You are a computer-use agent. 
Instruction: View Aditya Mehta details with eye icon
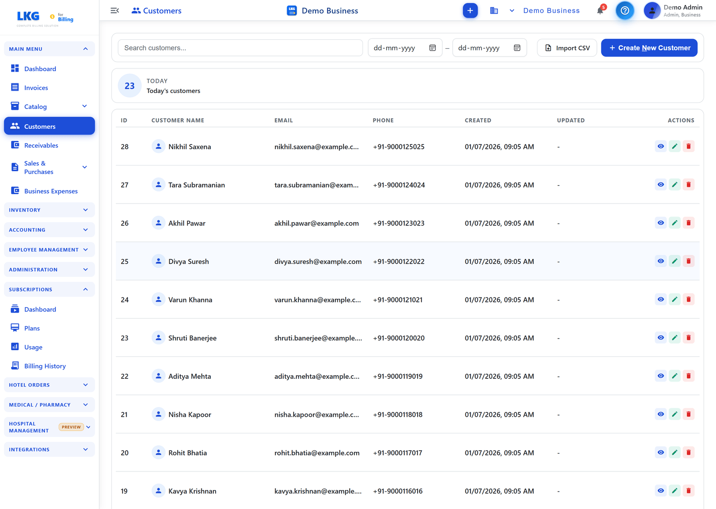pos(661,376)
